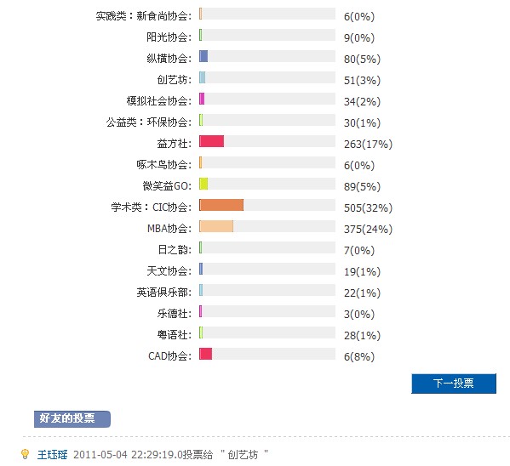Open user 王珏瑶's profile link

pyautogui.click(x=52, y=454)
